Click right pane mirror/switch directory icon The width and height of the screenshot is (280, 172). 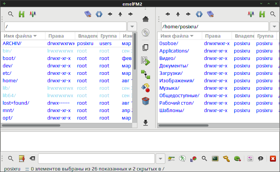[199, 14]
